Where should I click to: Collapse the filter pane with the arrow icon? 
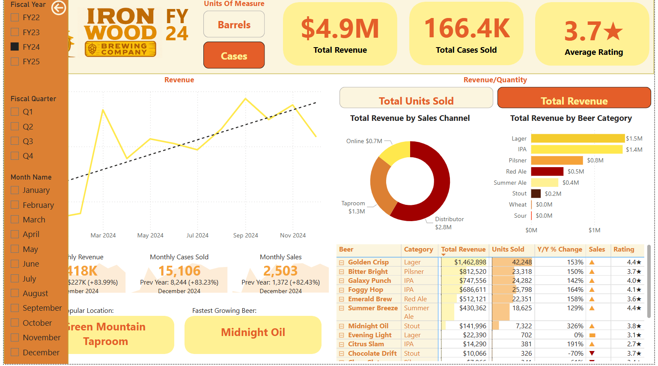click(59, 8)
